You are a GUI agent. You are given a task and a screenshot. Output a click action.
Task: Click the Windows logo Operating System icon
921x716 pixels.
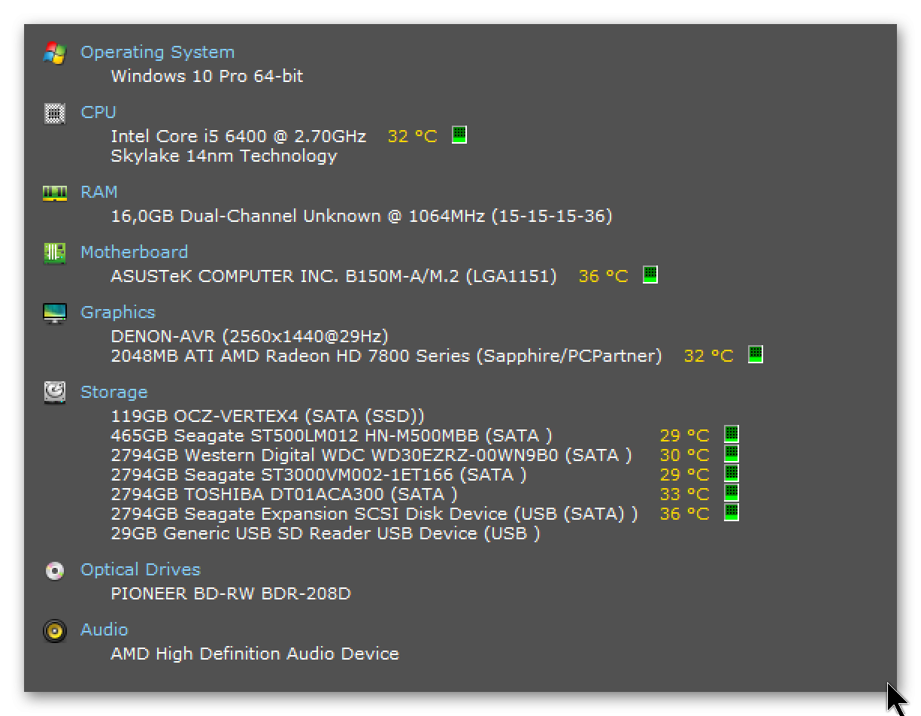pos(55,53)
